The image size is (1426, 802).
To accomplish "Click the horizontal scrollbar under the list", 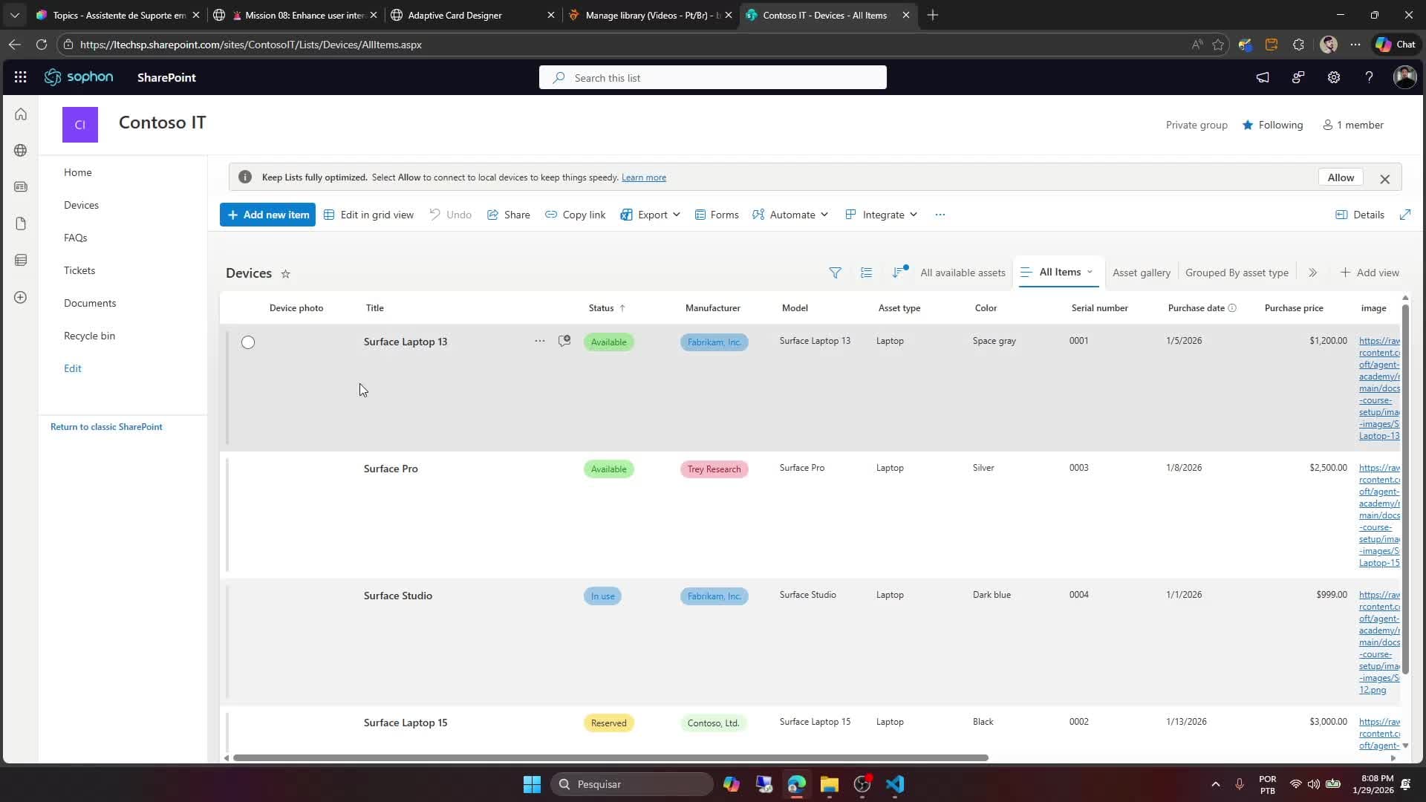I will coord(611,757).
